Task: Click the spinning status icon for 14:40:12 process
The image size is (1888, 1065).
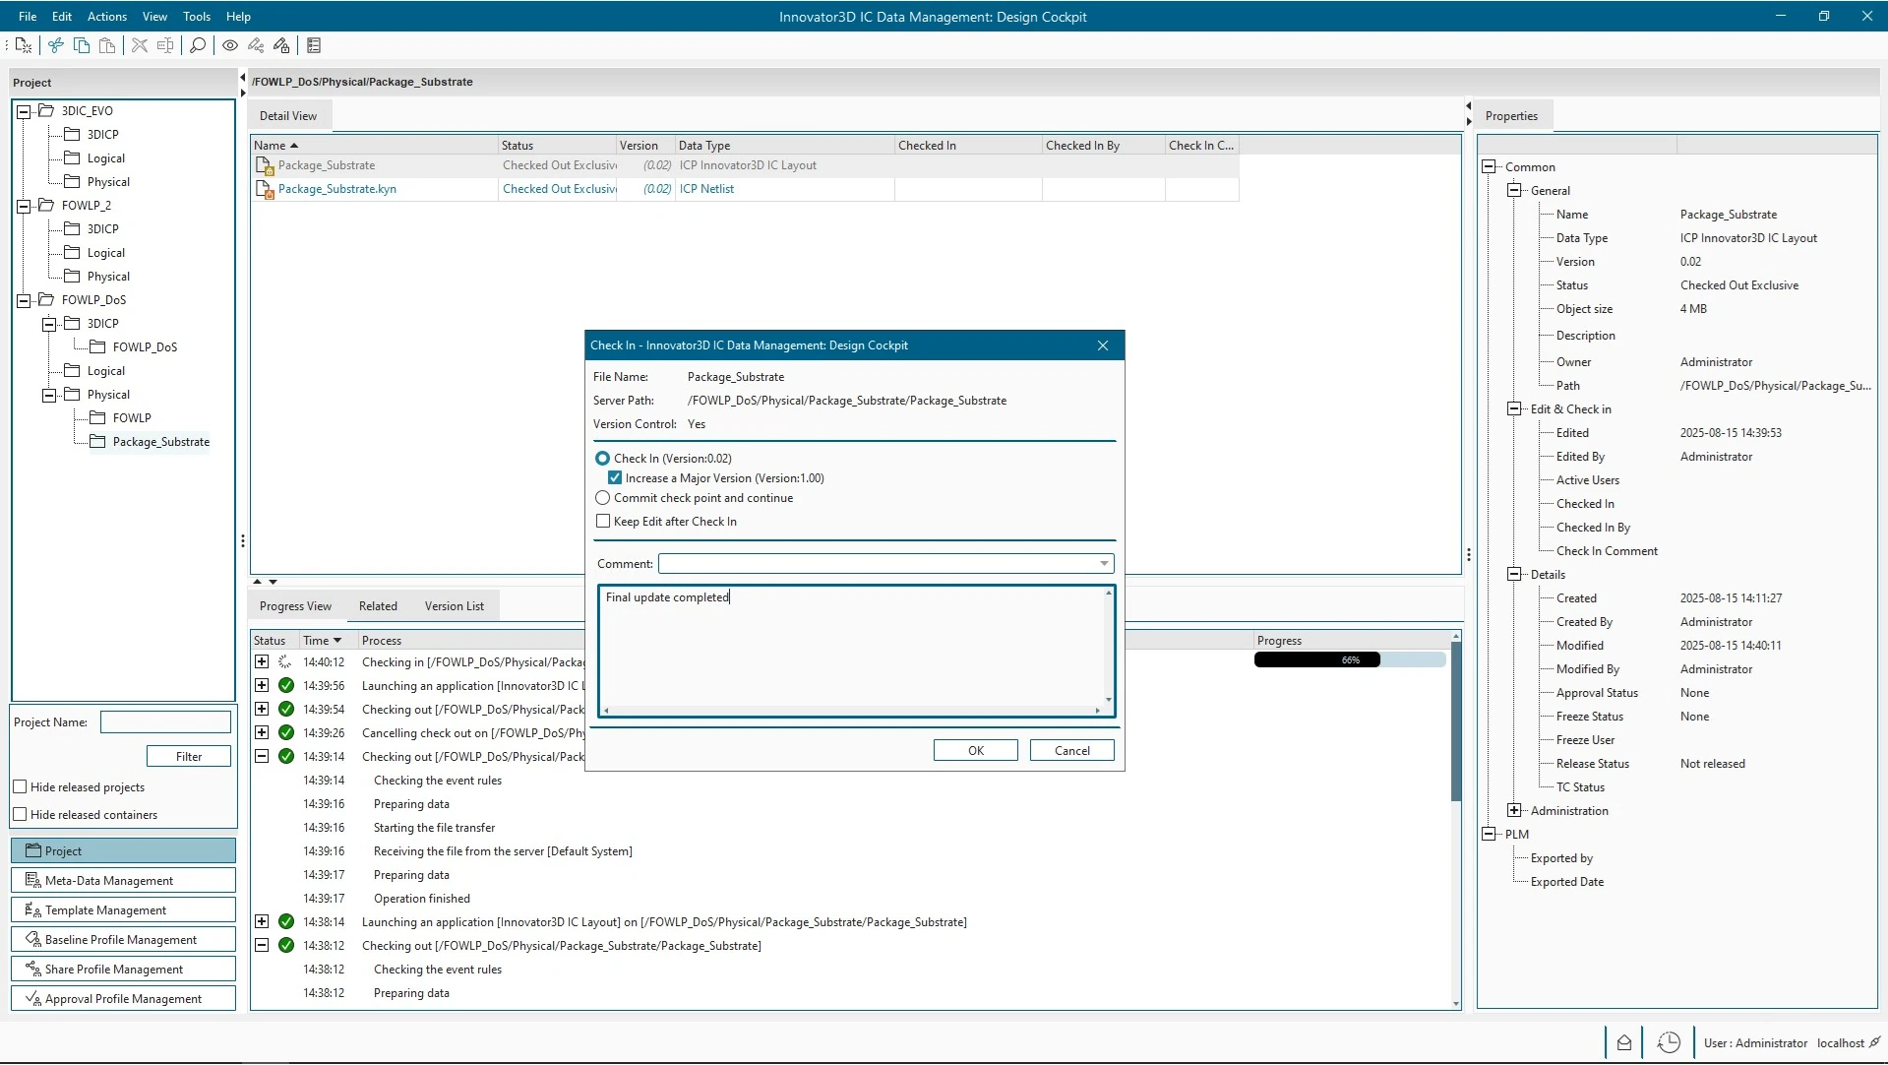Action: [285, 662]
